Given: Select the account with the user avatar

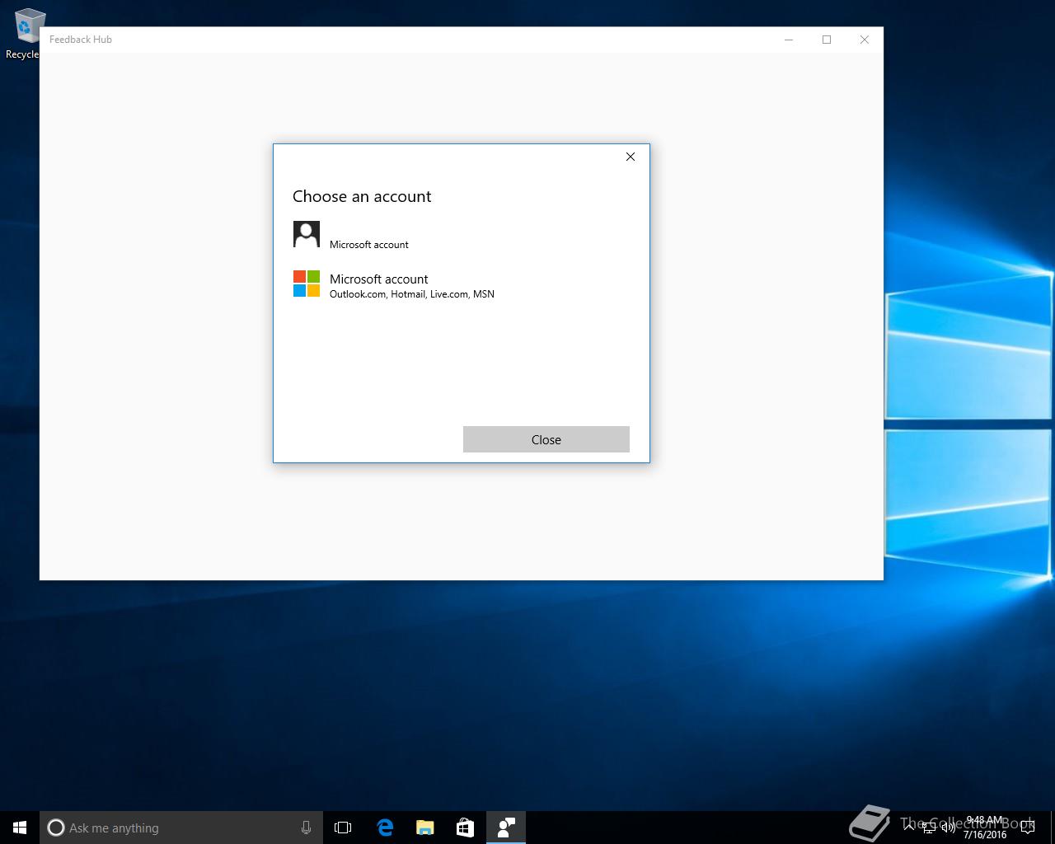Looking at the screenshot, I should pyautogui.click(x=461, y=236).
